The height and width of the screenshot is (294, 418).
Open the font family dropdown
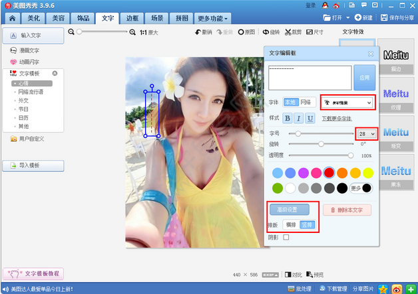[347, 103]
